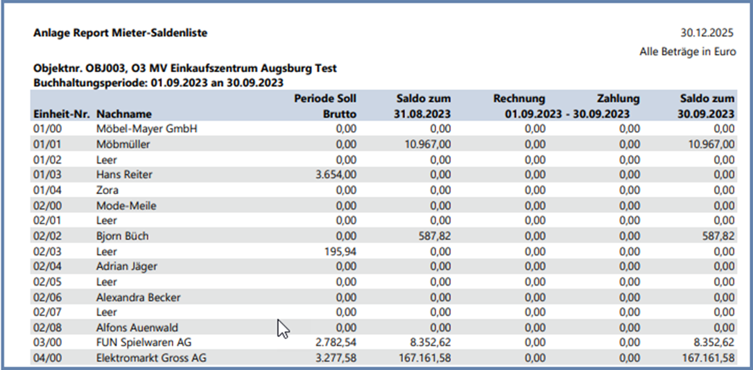Click the 195,94 Periode Soll amount
The height and width of the screenshot is (370, 753).
(x=339, y=251)
